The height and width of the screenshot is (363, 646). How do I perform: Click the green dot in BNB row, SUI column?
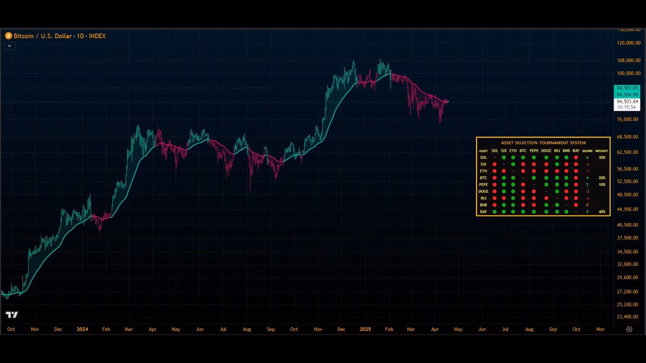pos(504,205)
